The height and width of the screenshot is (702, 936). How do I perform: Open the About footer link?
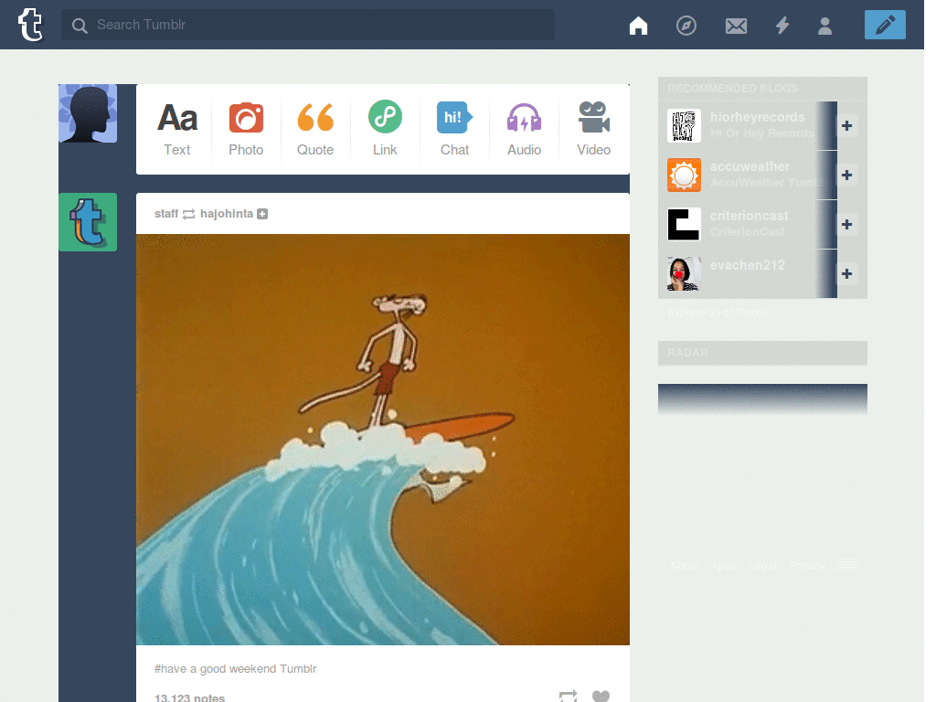[685, 565]
